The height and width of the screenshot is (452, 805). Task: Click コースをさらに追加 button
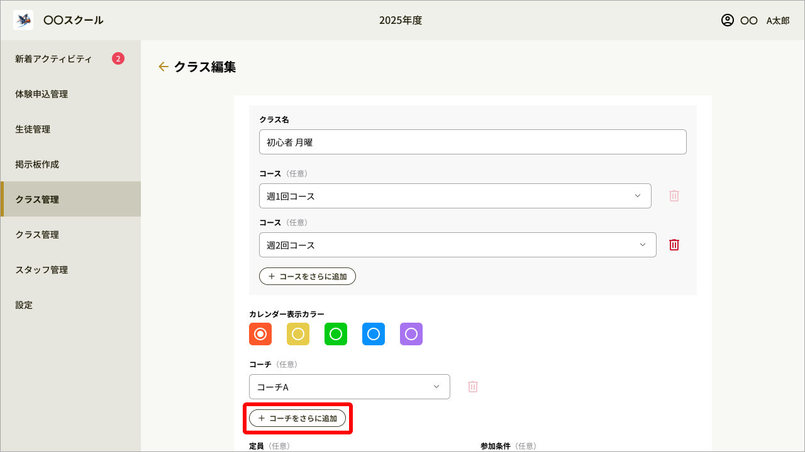click(308, 276)
